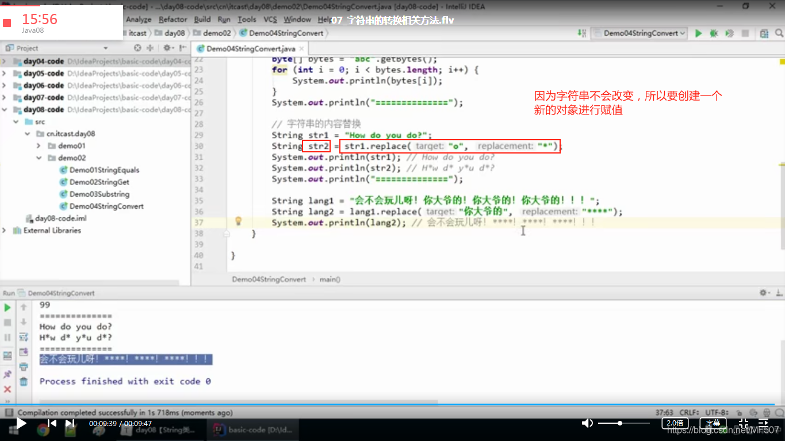Toggle the Pin Tab icon in Run panel
Image resolution: width=785 pixels, height=441 pixels.
pos(7,374)
